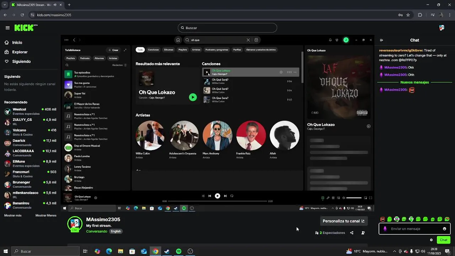Click the Spotify play/pause button
455x256 pixels.
[217, 196]
